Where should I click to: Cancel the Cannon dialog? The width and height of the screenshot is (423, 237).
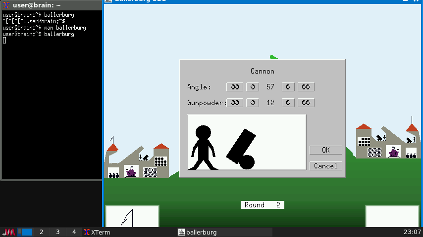click(325, 166)
